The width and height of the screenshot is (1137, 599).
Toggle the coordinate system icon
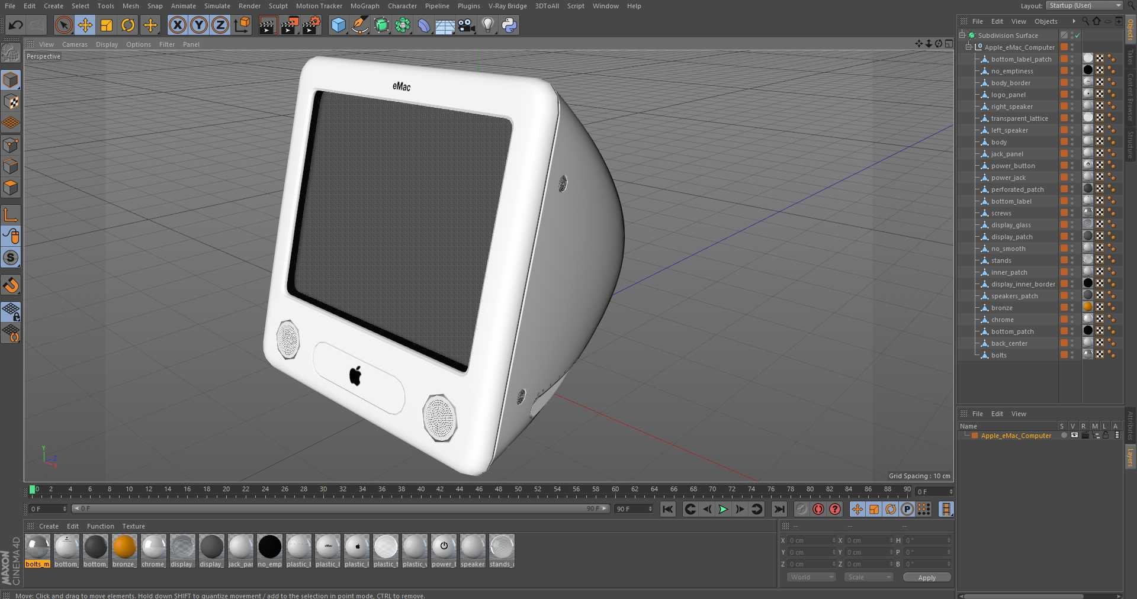tap(242, 25)
